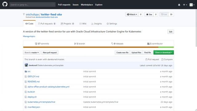View the 17 commits history
Screen dimensions: 197x111
click(42, 44)
